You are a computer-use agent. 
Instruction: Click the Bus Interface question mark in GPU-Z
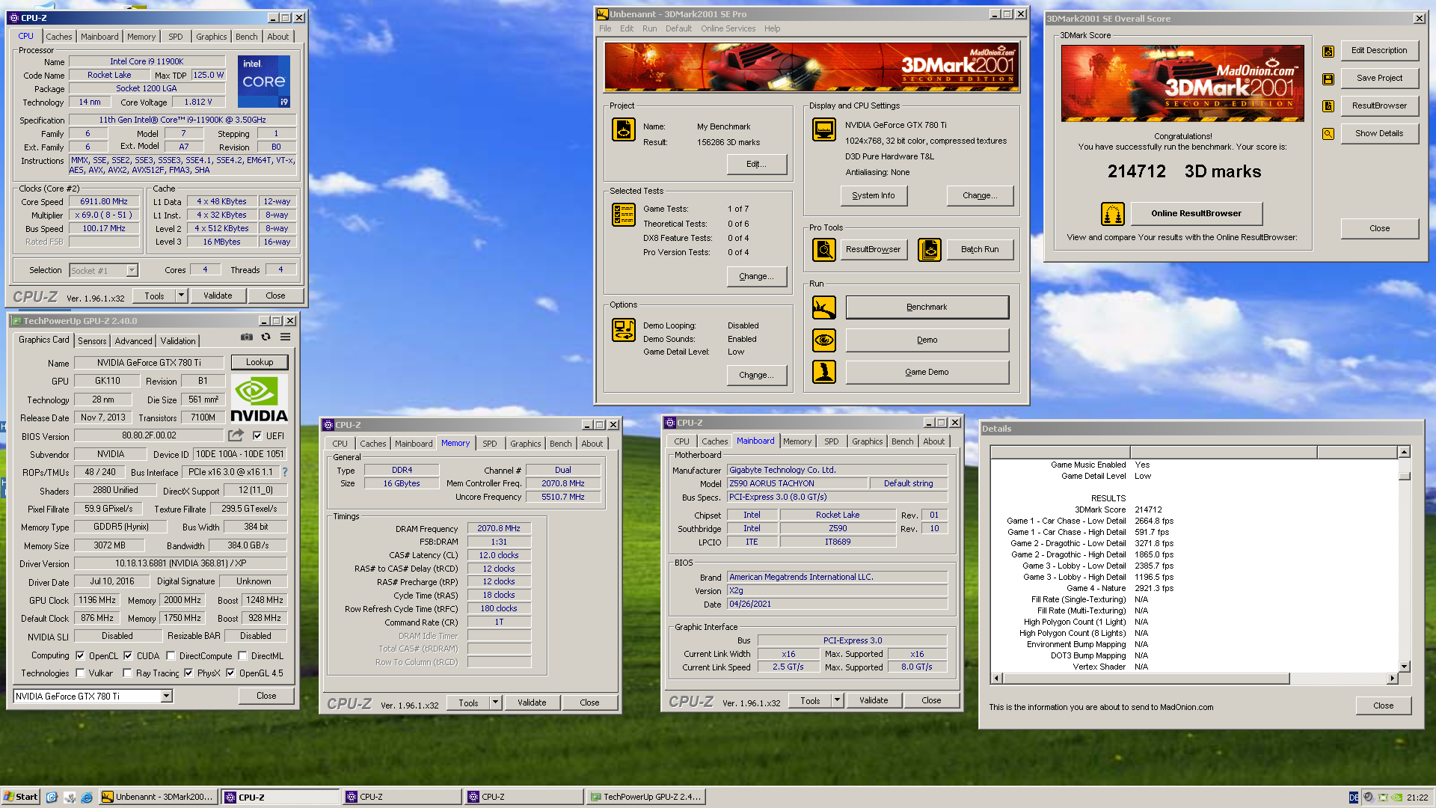(284, 472)
